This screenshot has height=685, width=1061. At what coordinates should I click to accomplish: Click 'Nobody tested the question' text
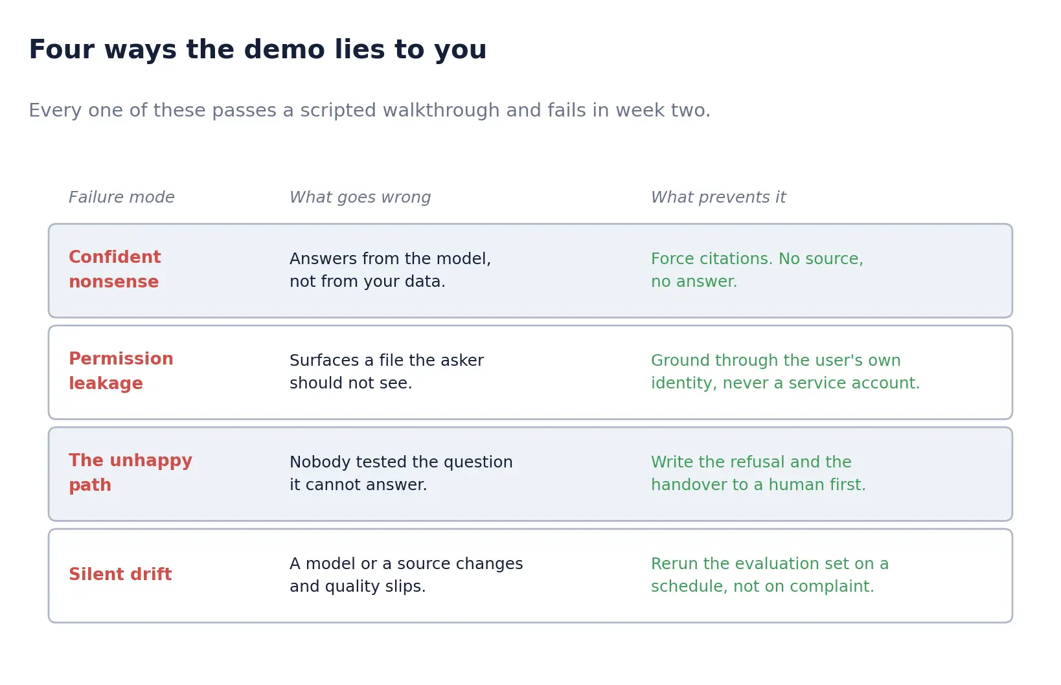click(x=401, y=473)
